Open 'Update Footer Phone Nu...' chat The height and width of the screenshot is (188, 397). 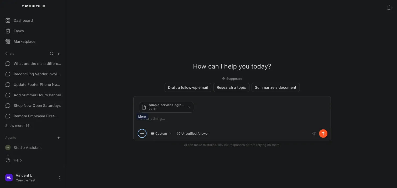[x=33, y=85]
